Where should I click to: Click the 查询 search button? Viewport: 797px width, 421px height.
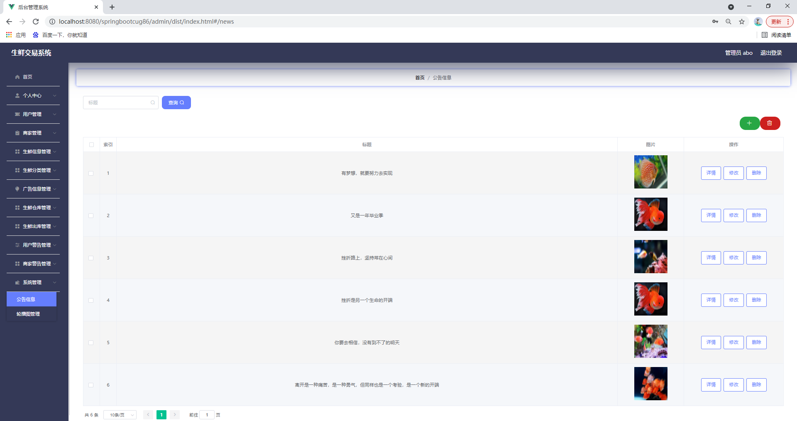[176, 103]
